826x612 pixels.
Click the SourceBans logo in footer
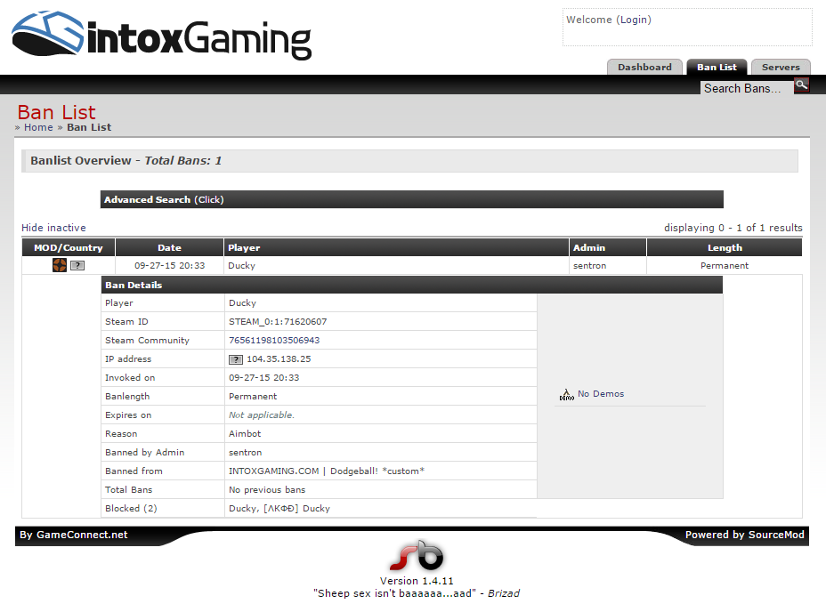(416, 556)
